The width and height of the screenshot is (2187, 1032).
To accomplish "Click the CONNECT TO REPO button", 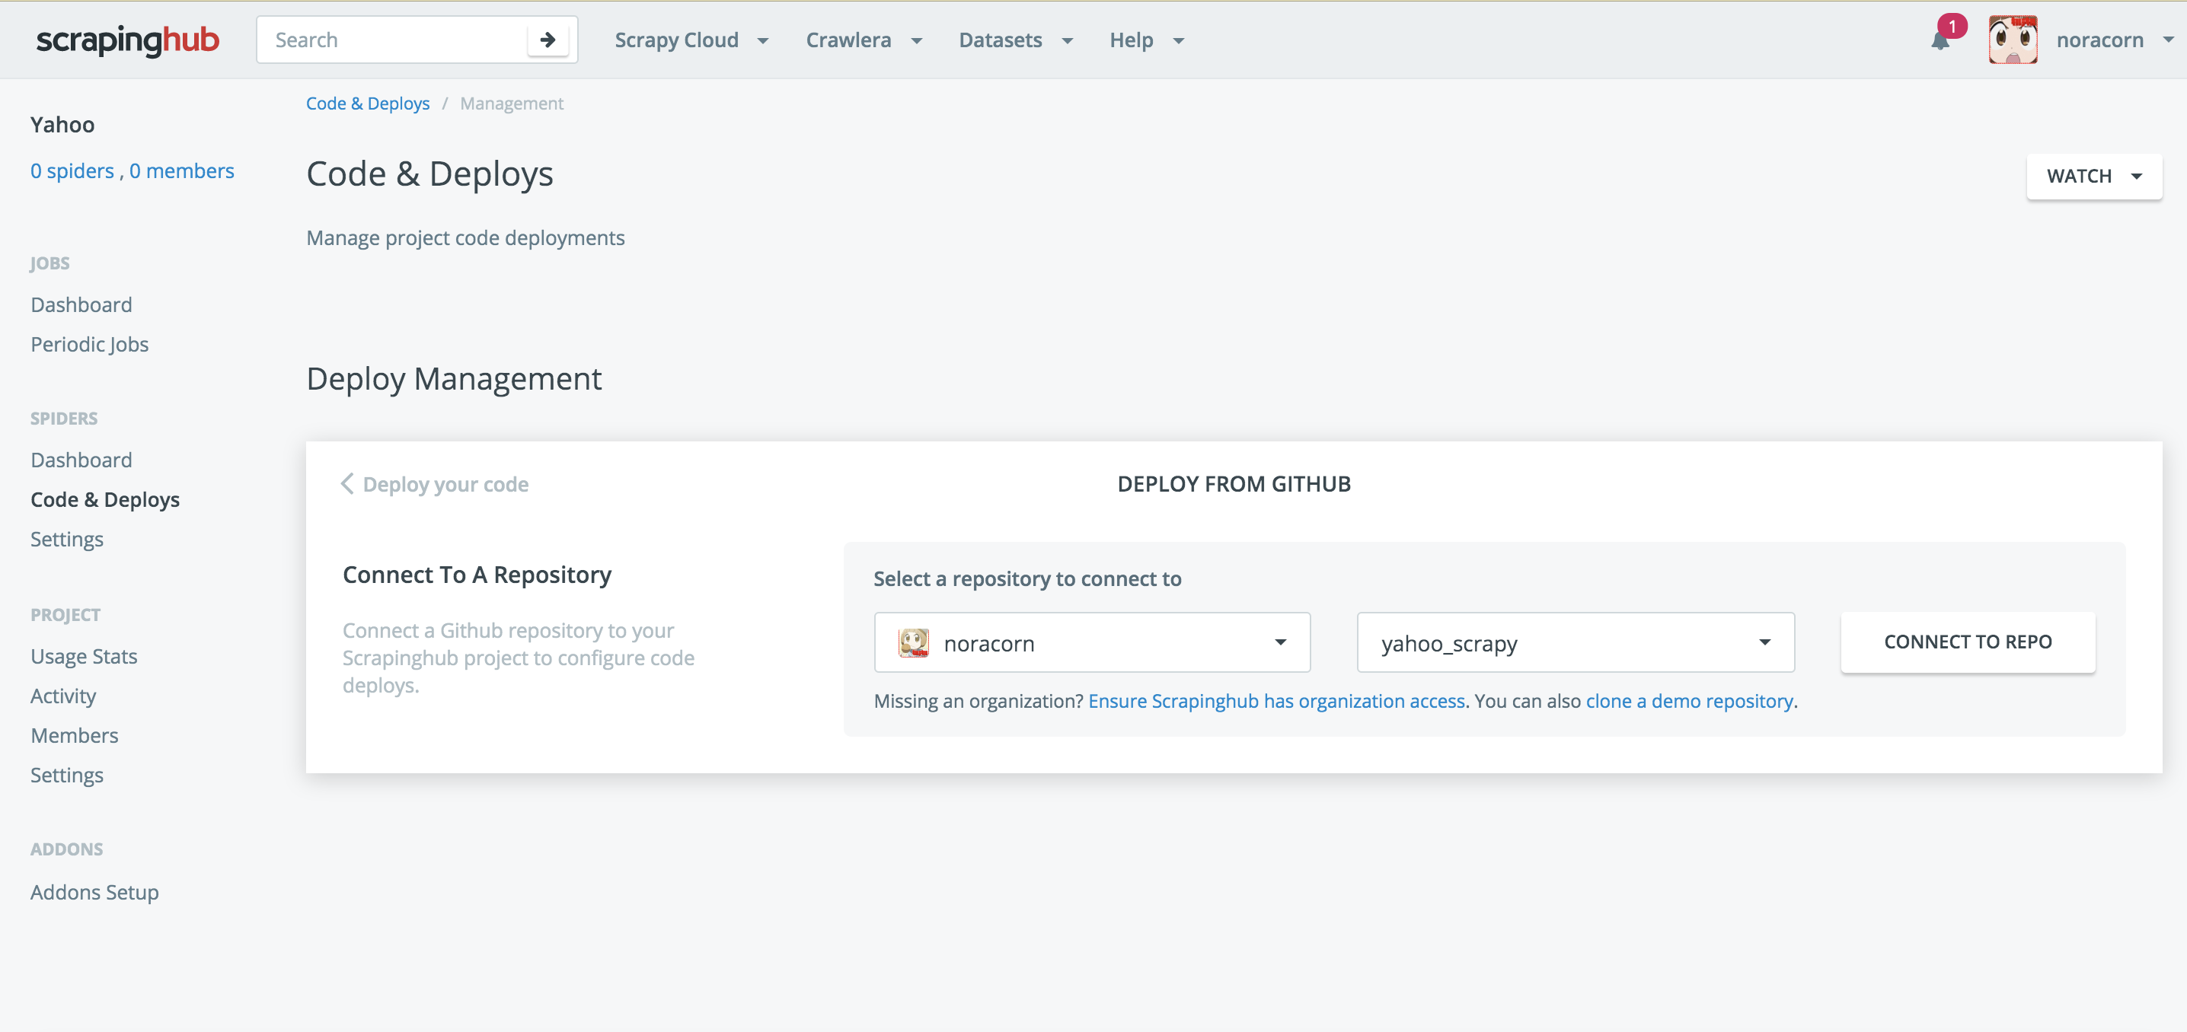I will pos(1967,642).
